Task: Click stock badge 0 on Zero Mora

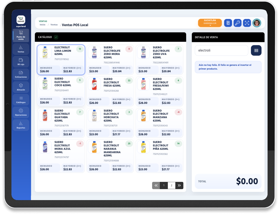Action: click(129, 49)
